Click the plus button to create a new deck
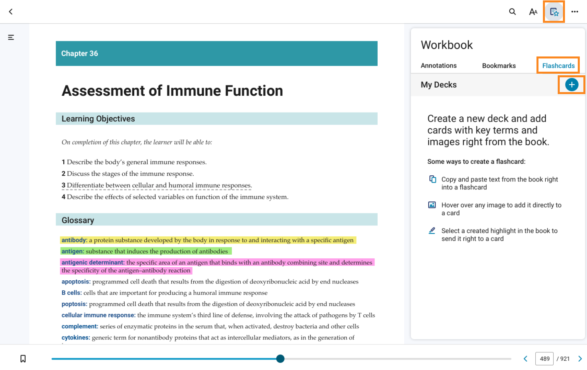This screenshot has height=370, width=587. 571,84
